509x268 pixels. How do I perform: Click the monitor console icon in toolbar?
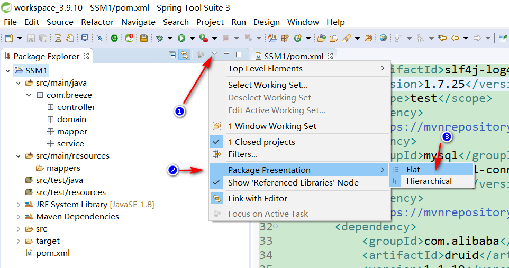click(x=85, y=38)
